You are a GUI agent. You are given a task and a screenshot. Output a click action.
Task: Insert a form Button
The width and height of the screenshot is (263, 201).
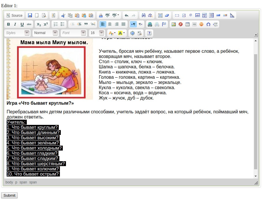pos(218,16)
